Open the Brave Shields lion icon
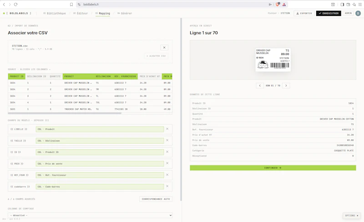364x222 pixels. (278, 5)
